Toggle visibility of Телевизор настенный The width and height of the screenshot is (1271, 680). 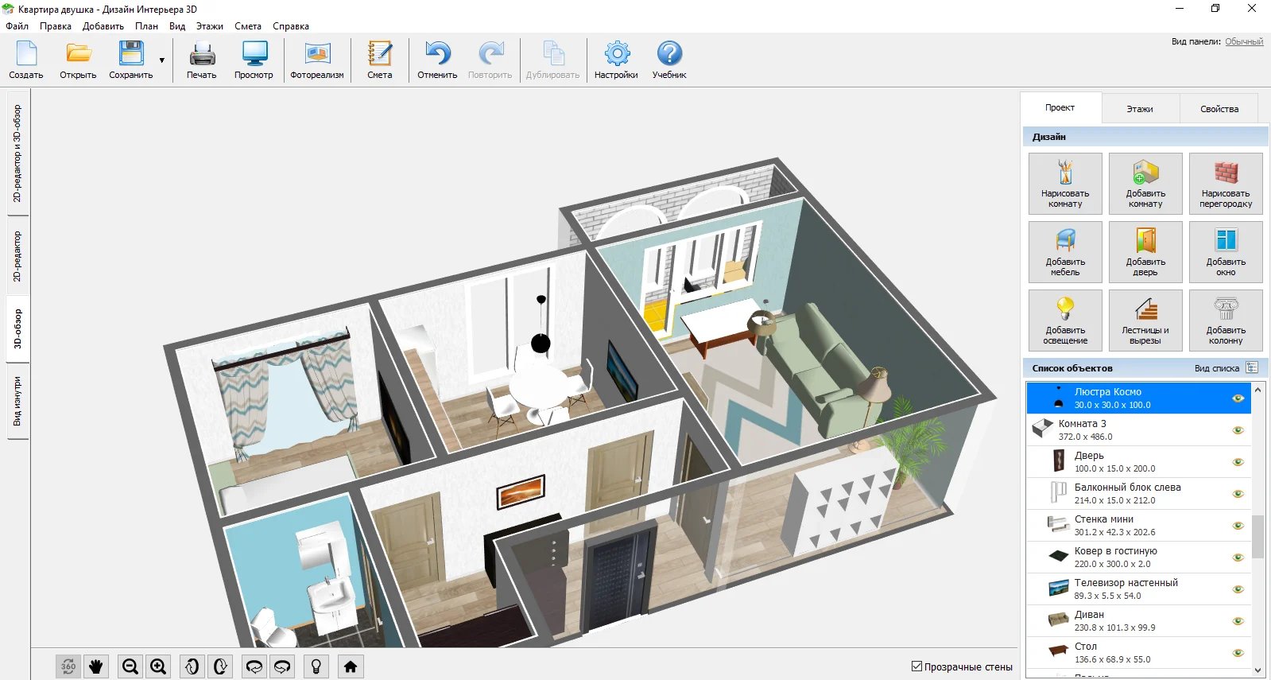(x=1238, y=589)
